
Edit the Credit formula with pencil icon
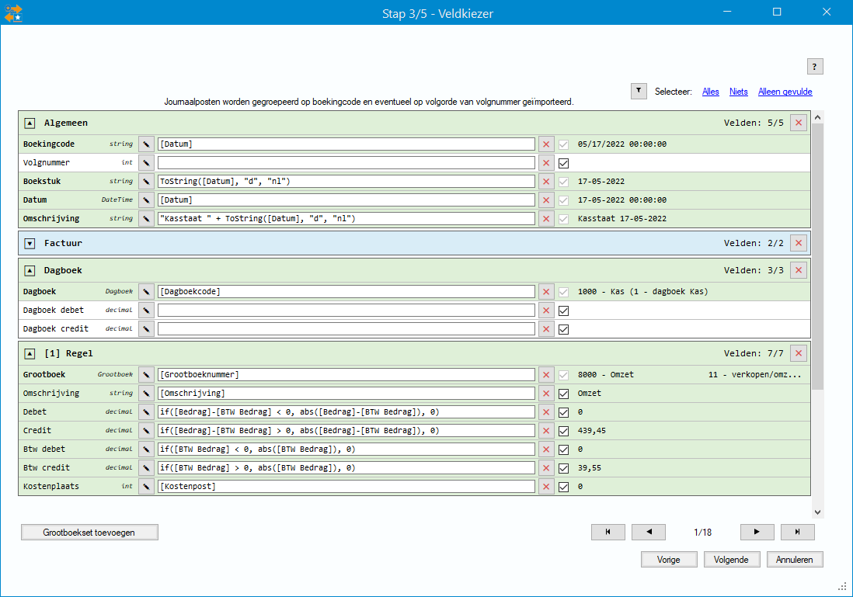(x=146, y=431)
